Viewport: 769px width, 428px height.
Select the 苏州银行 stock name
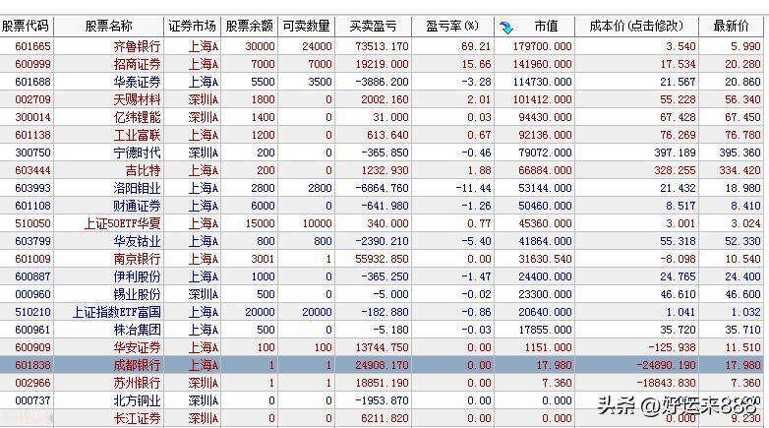137,383
